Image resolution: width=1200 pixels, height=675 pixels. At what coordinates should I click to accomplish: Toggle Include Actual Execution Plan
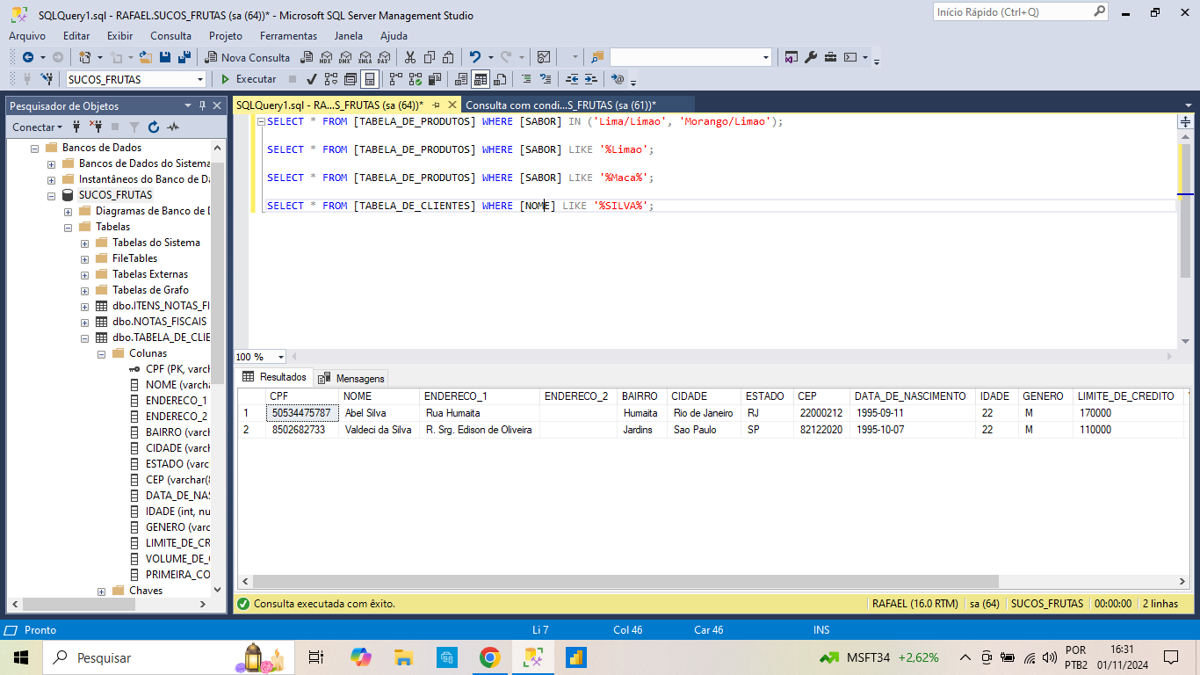point(396,79)
